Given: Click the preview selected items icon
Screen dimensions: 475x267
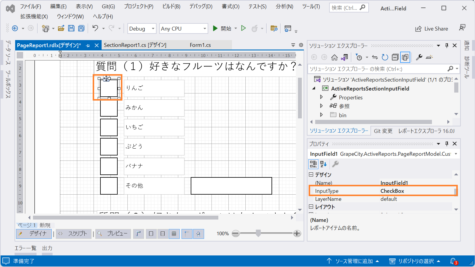Looking at the screenshot, I should (x=429, y=57).
